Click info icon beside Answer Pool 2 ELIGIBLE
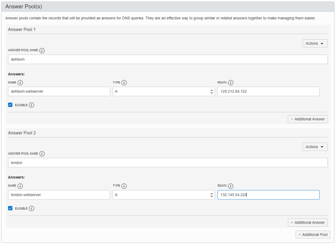Screen dimensions: 336x244 (x=31, y=208)
